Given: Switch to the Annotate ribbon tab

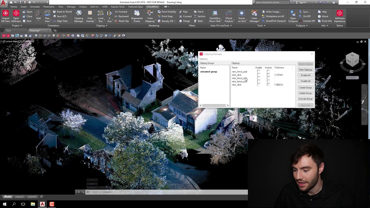Looking at the screenshot, I should [x=35, y=7].
